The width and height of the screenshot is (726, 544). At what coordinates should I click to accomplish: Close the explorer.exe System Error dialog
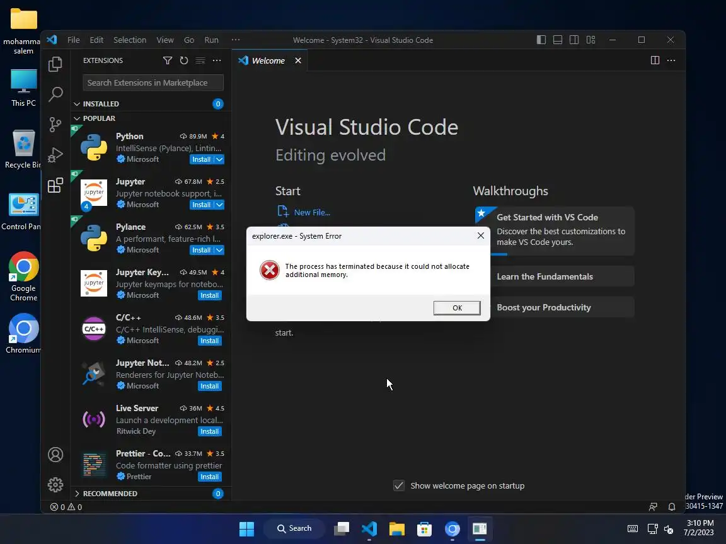pos(481,235)
